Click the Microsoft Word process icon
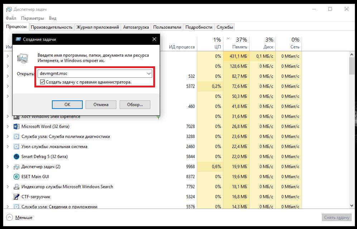 coord(16,127)
